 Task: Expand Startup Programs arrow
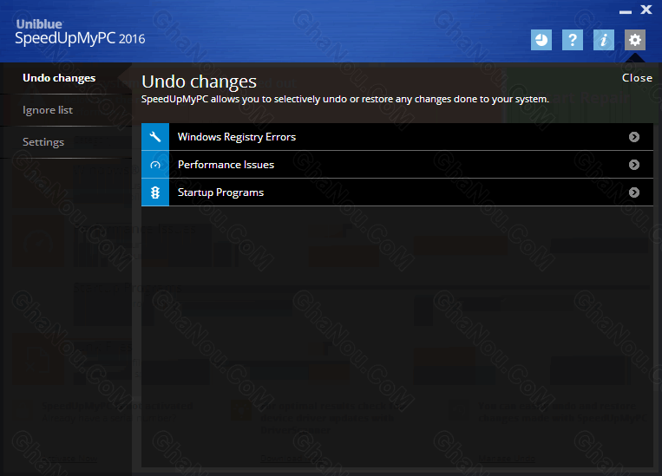click(633, 192)
